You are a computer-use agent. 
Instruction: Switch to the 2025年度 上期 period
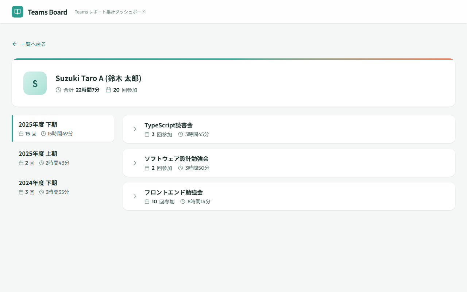point(63,158)
